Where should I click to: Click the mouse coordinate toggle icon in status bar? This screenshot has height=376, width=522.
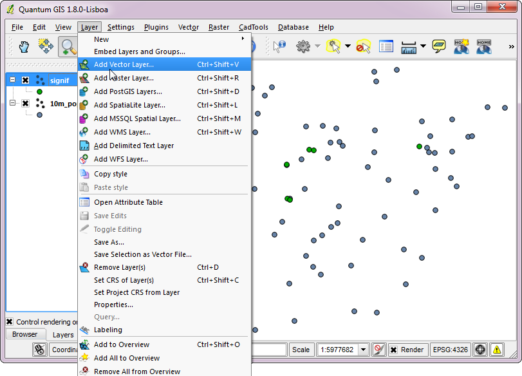tap(40, 350)
